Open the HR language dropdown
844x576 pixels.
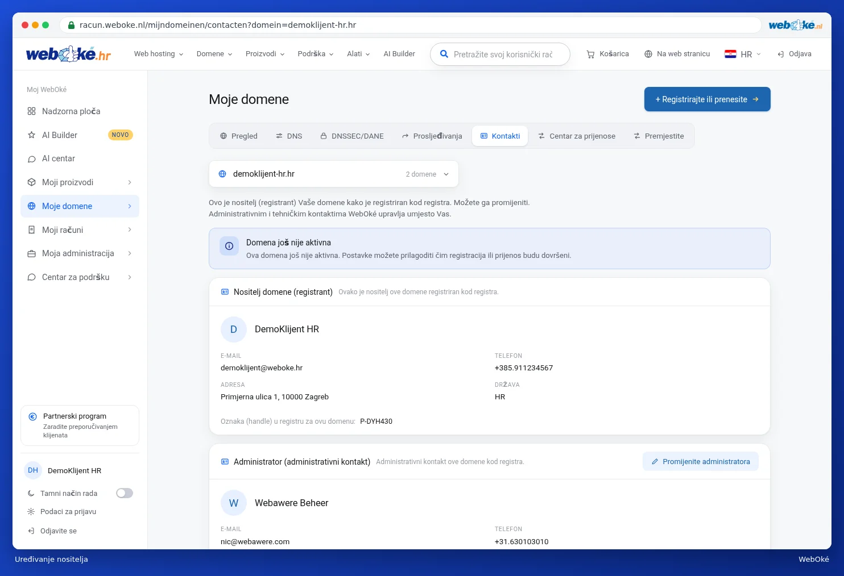point(743,54)
